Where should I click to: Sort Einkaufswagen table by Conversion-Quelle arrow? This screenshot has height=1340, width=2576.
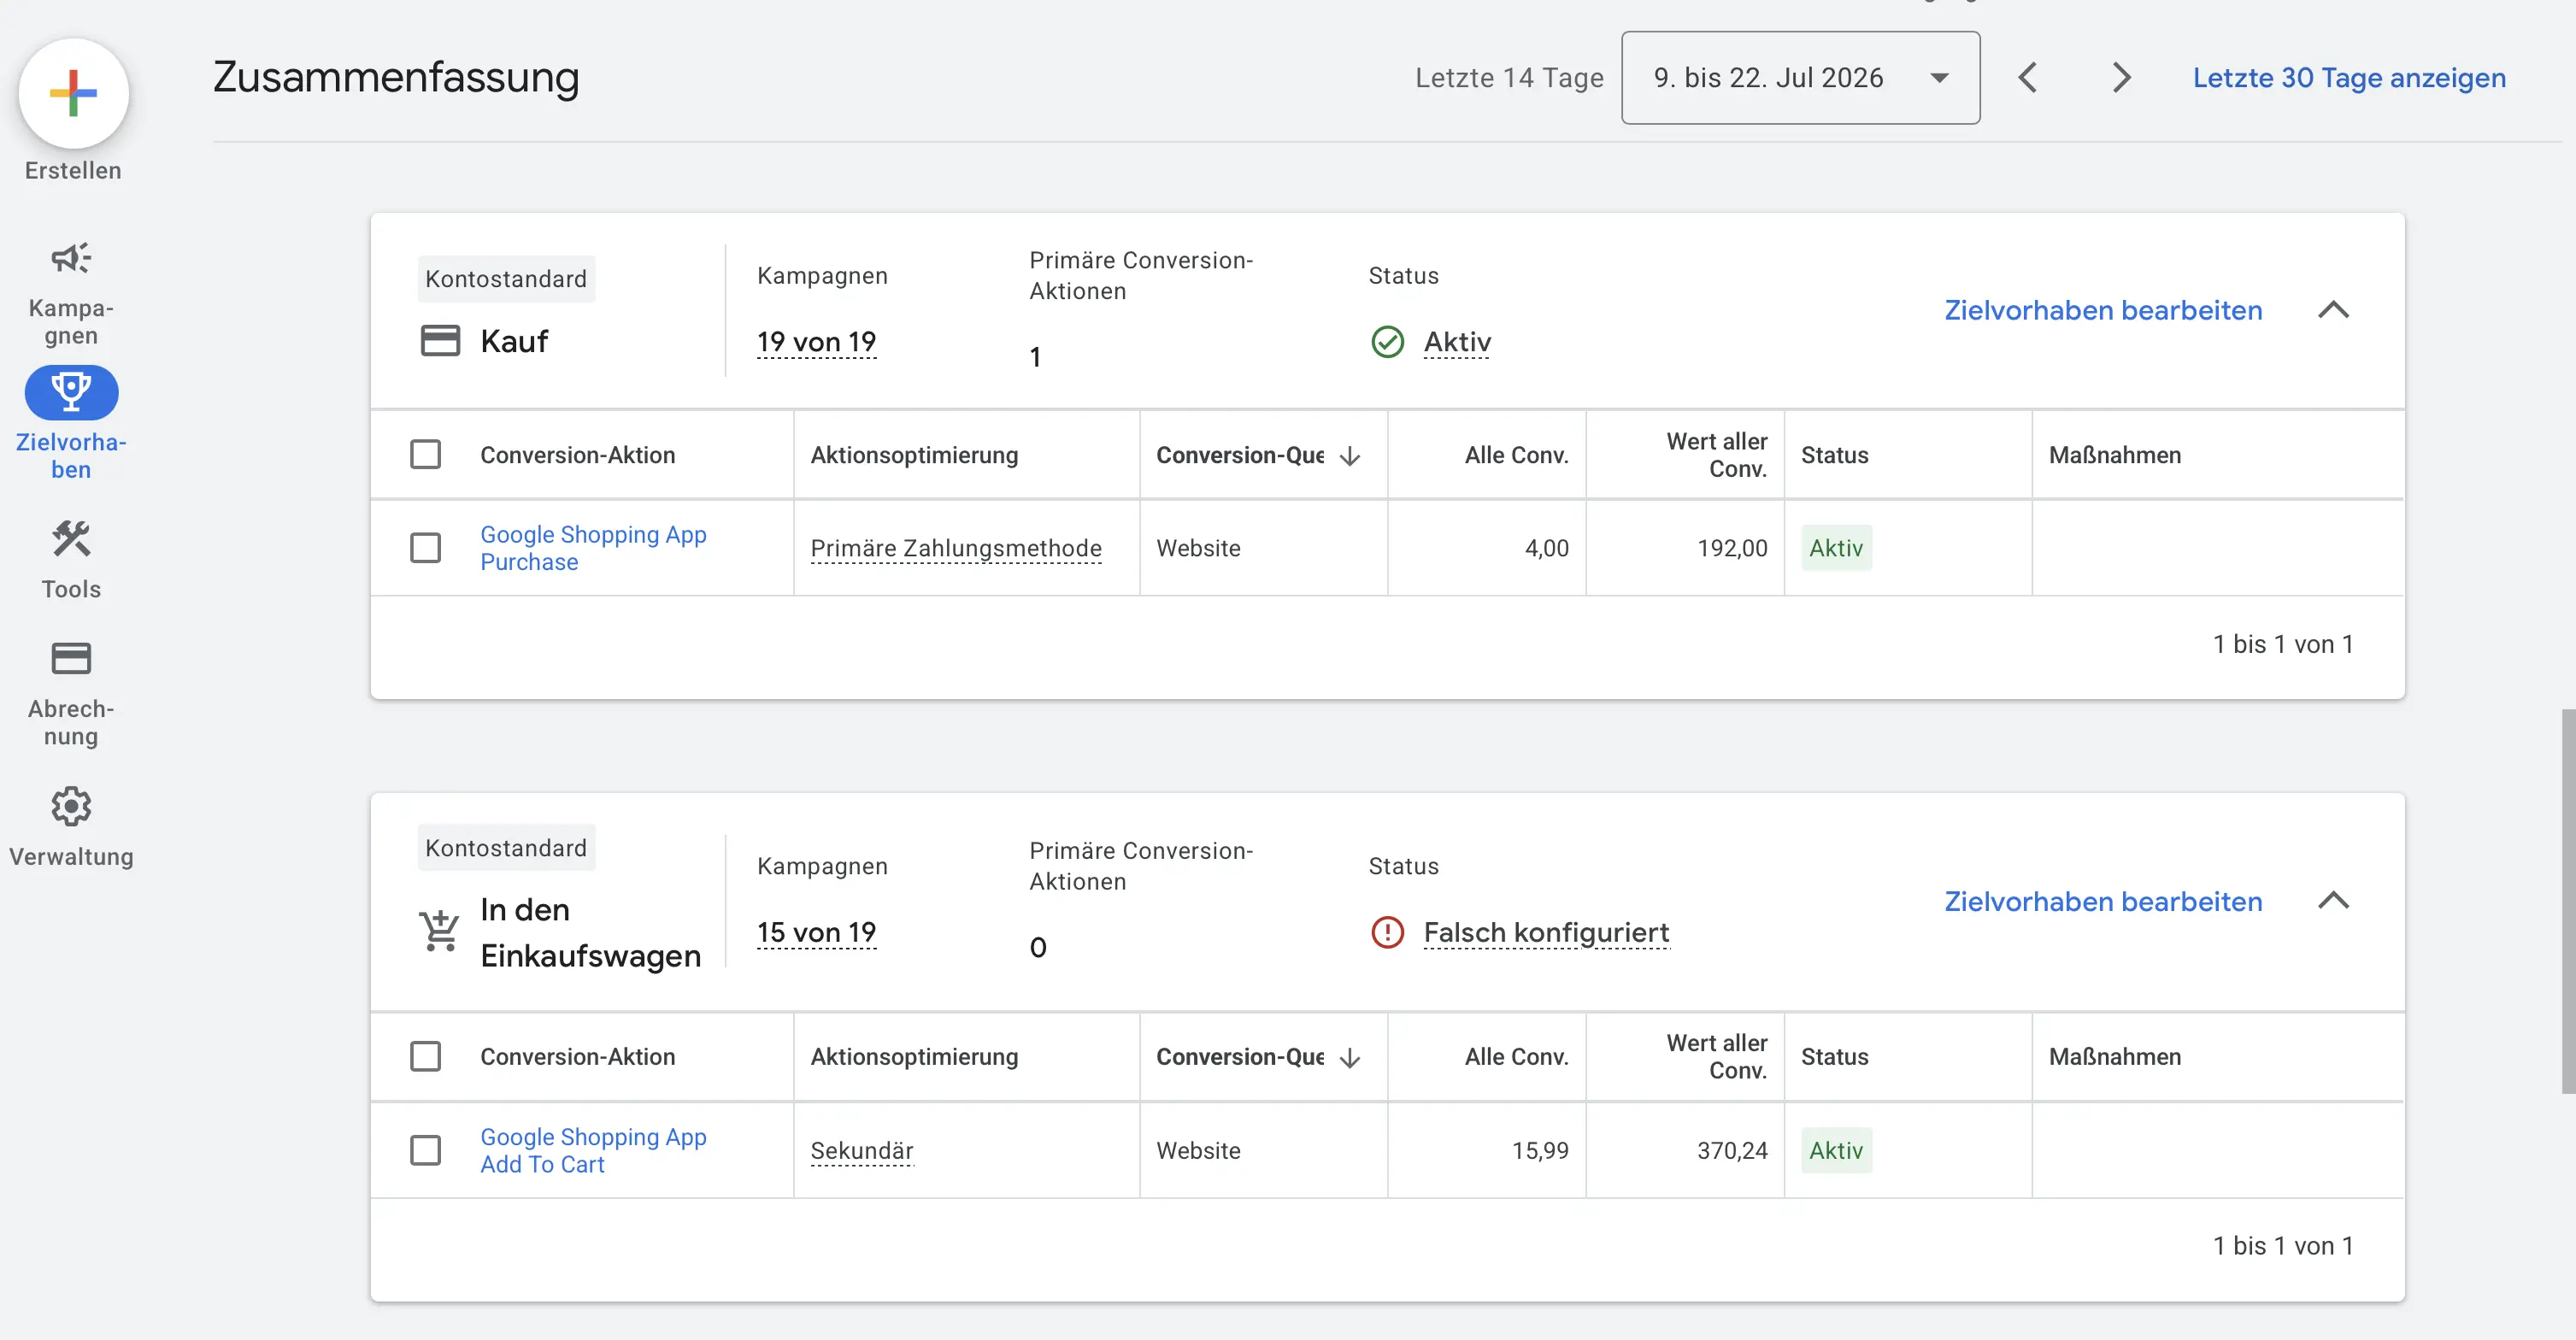(x=1350, y=1058)
